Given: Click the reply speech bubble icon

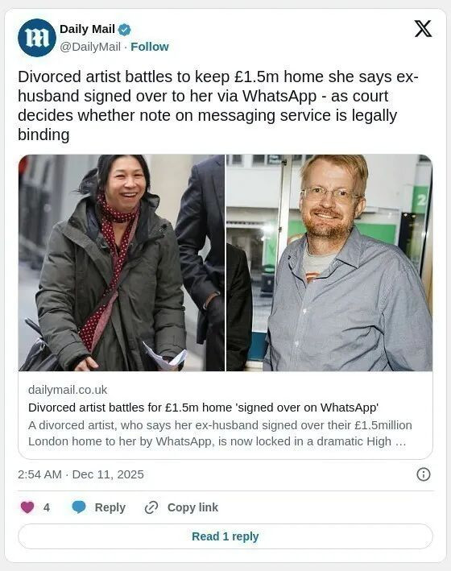Looking at the screenshot, I should pyautogui.click(x=79, y=507).
